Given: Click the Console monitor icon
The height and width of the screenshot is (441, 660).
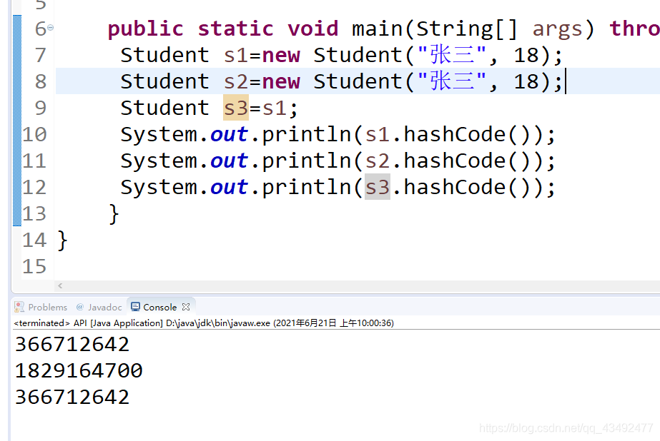Looking at the screenshot, I should tap(135, 307).
